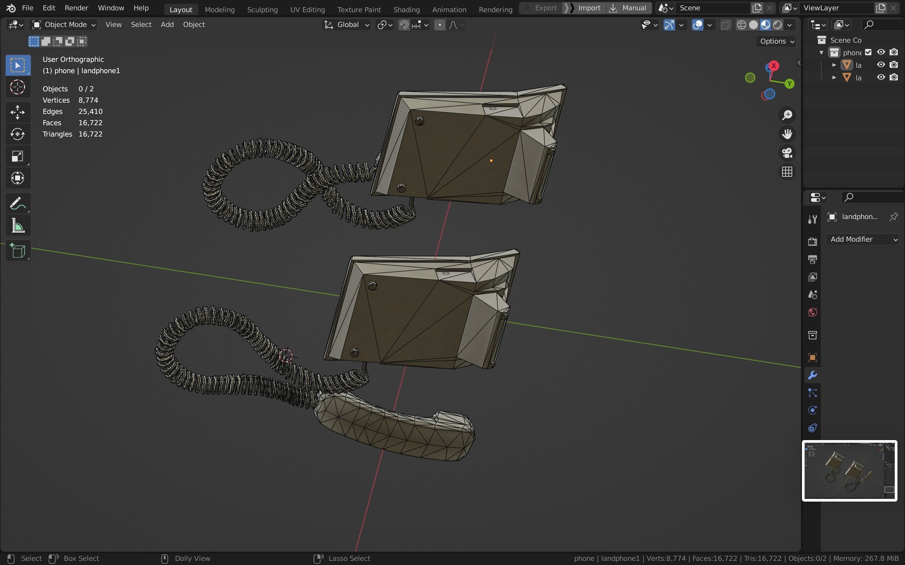Select the Select Box tool

pos(18,65)
